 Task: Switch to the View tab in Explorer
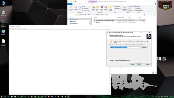click(x=85, y=4)
